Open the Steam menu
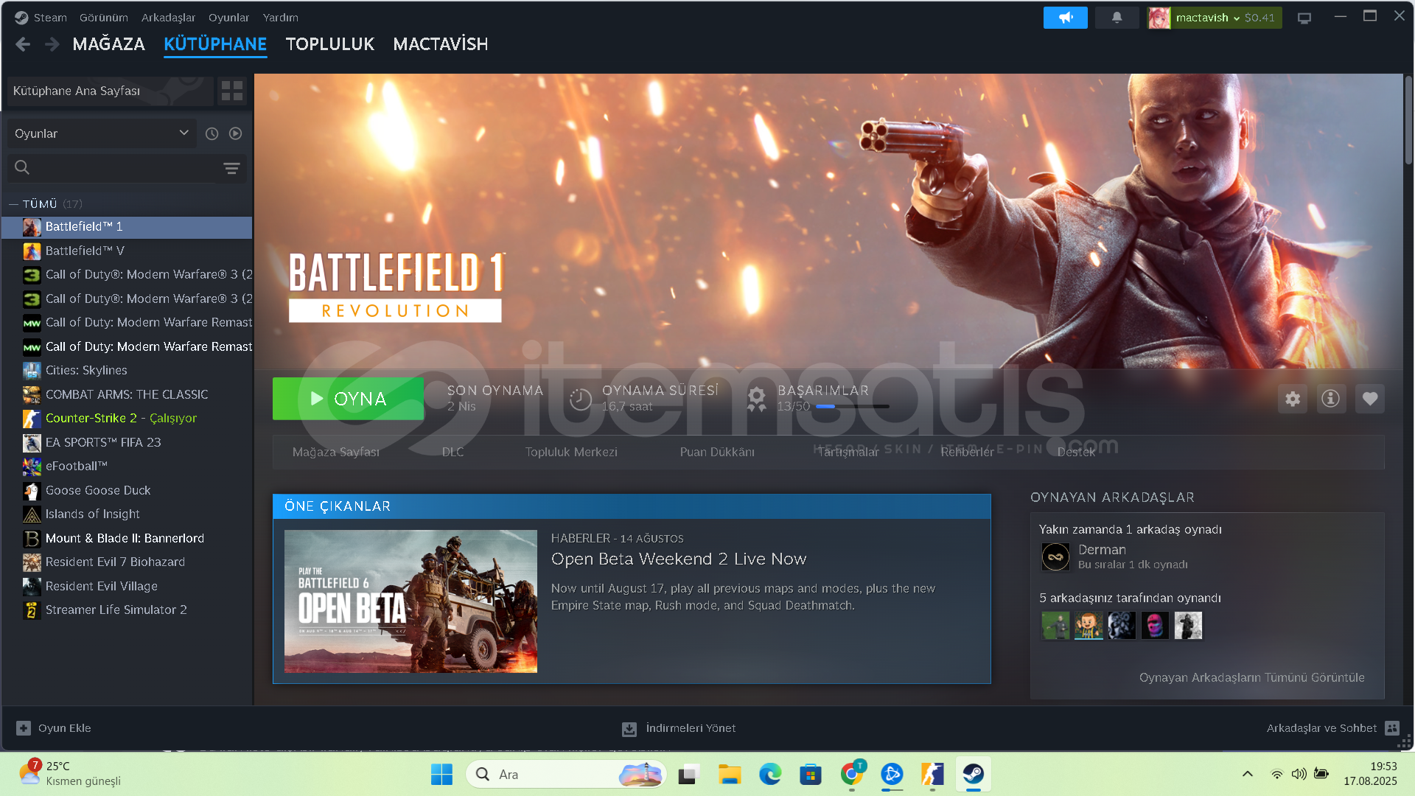The image size is (1415, 796). point(50,18)
